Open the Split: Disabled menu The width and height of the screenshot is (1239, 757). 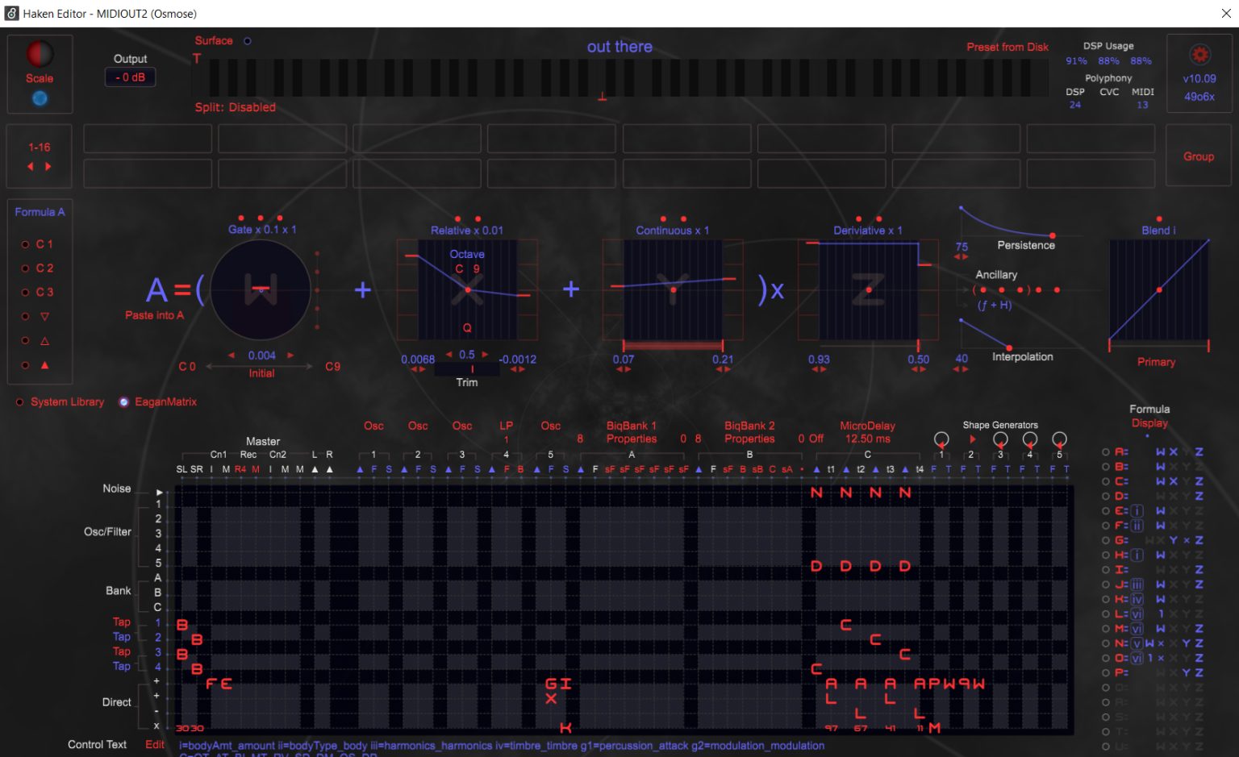[235, 107]
